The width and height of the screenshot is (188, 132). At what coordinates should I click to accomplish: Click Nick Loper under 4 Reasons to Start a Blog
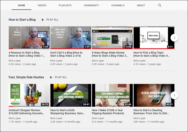[15, 61]
